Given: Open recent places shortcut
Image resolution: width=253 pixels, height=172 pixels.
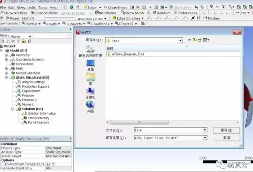Looking at the screenshot, I should tap(90, 51).
